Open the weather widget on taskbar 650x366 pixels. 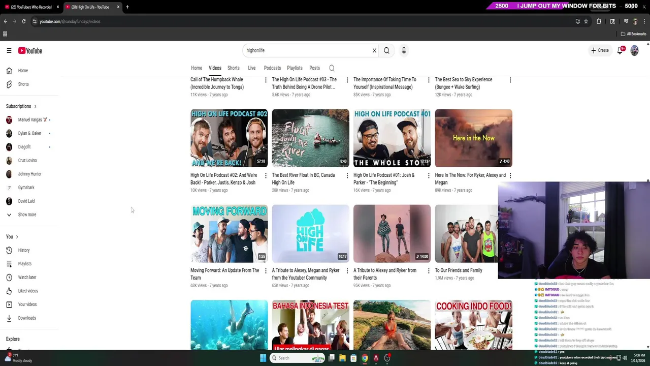pos(18,358)
